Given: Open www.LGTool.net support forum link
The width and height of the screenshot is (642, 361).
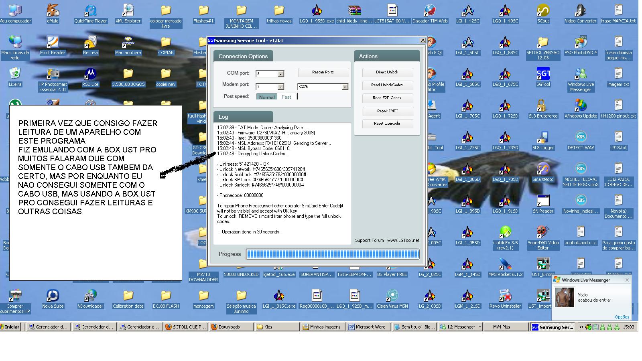Looking at the screenshot, I should coord(403,240).
